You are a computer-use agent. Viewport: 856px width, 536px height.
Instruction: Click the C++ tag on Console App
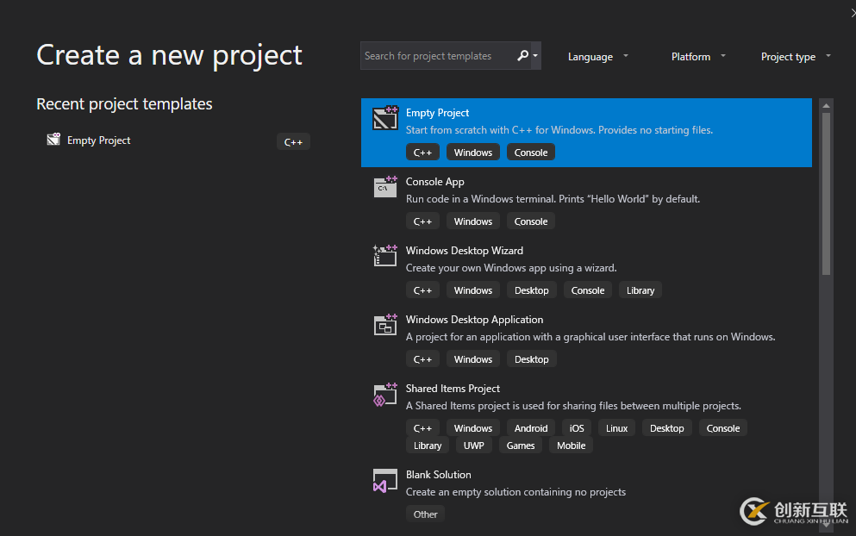tap(422, 221)
